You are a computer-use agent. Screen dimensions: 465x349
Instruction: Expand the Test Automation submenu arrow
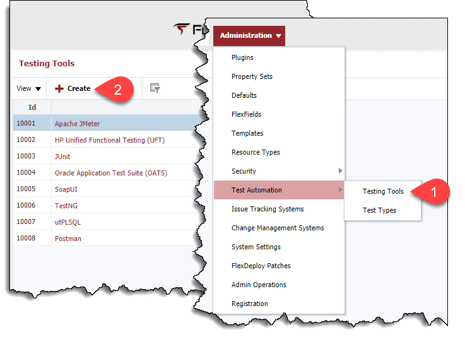340,190
